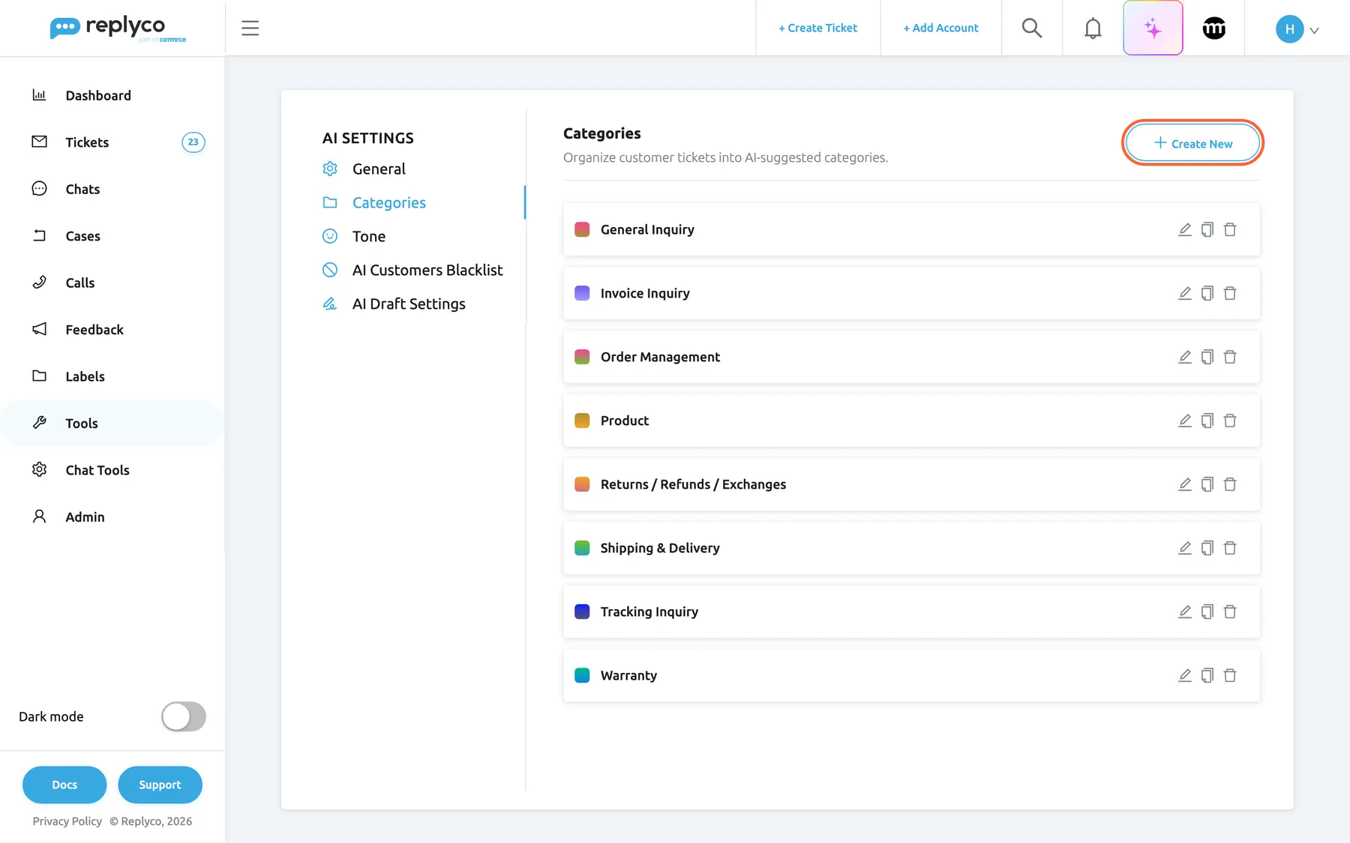1350x843 pixels.
Task: Open the Dashboard sidebar item
Action: [x=112, y=95]
